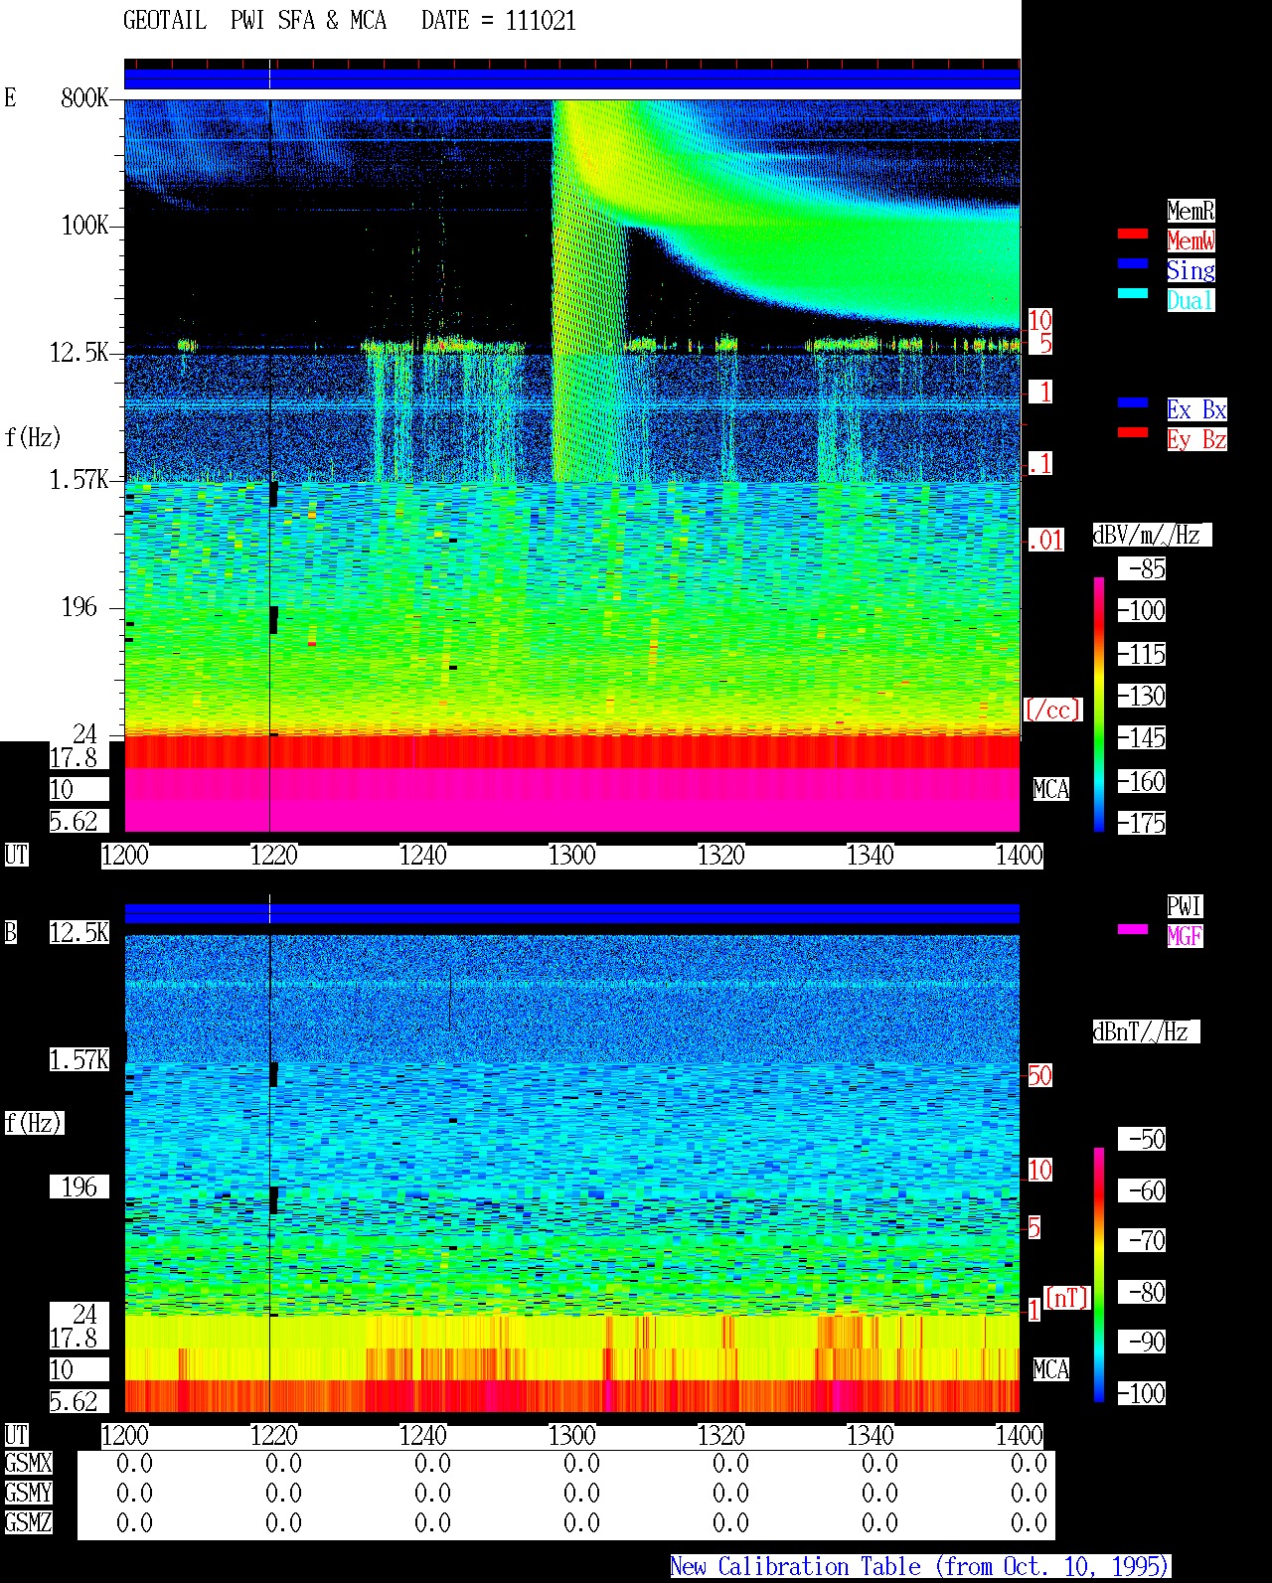The height and width of the screenshot is (1583, 1272).
Task: Click the blue mode bar above B spectrogram
Action: 572,913
